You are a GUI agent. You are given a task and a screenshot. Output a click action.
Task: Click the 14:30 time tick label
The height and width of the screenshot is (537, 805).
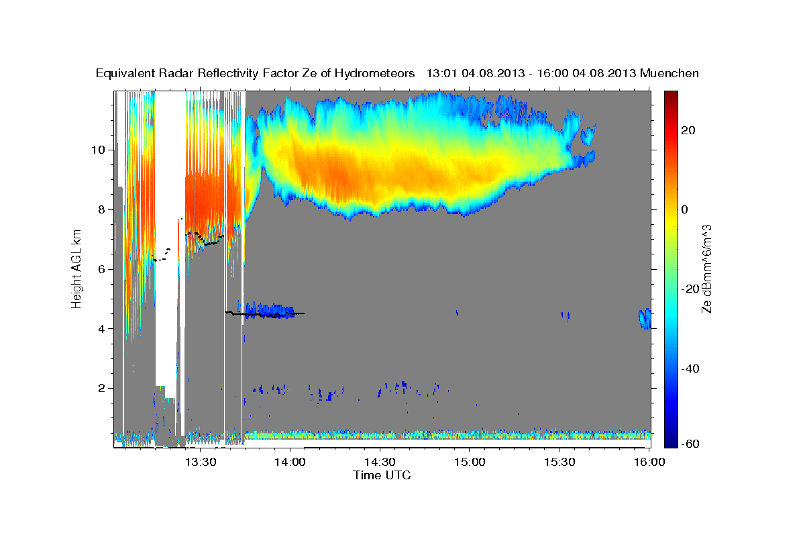click(380, 462)
